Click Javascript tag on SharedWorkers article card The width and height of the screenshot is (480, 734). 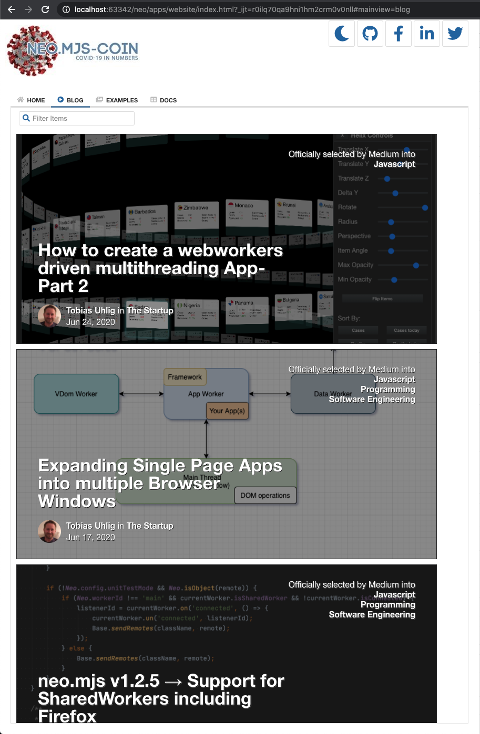394,594
